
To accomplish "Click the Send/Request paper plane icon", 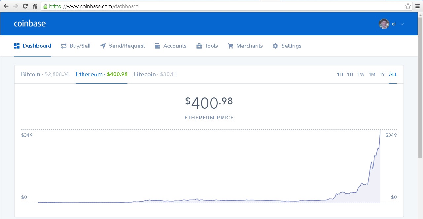I will point(103,46).
